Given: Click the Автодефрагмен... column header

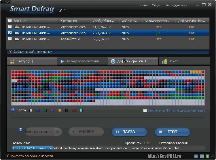Looking at the screenshot, I should pyautogui.click(x=159, y=21).
